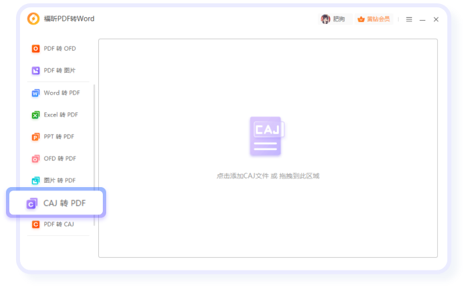Click the orange crown icon
Image resolution: width=468 pixels, height=291 pixels.
click(361, 19)
